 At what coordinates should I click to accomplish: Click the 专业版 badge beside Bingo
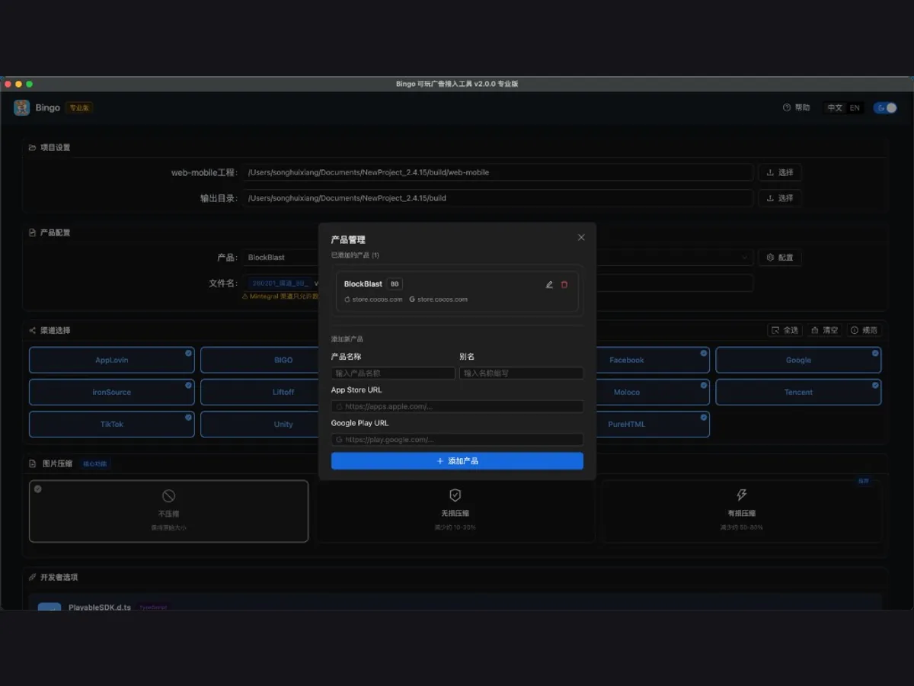(x=79, y=107)
